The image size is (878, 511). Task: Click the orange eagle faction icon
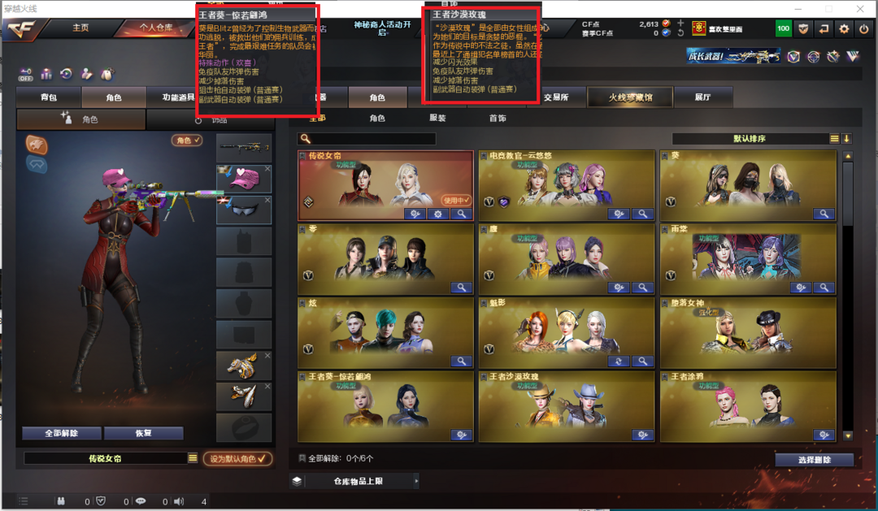37,145
